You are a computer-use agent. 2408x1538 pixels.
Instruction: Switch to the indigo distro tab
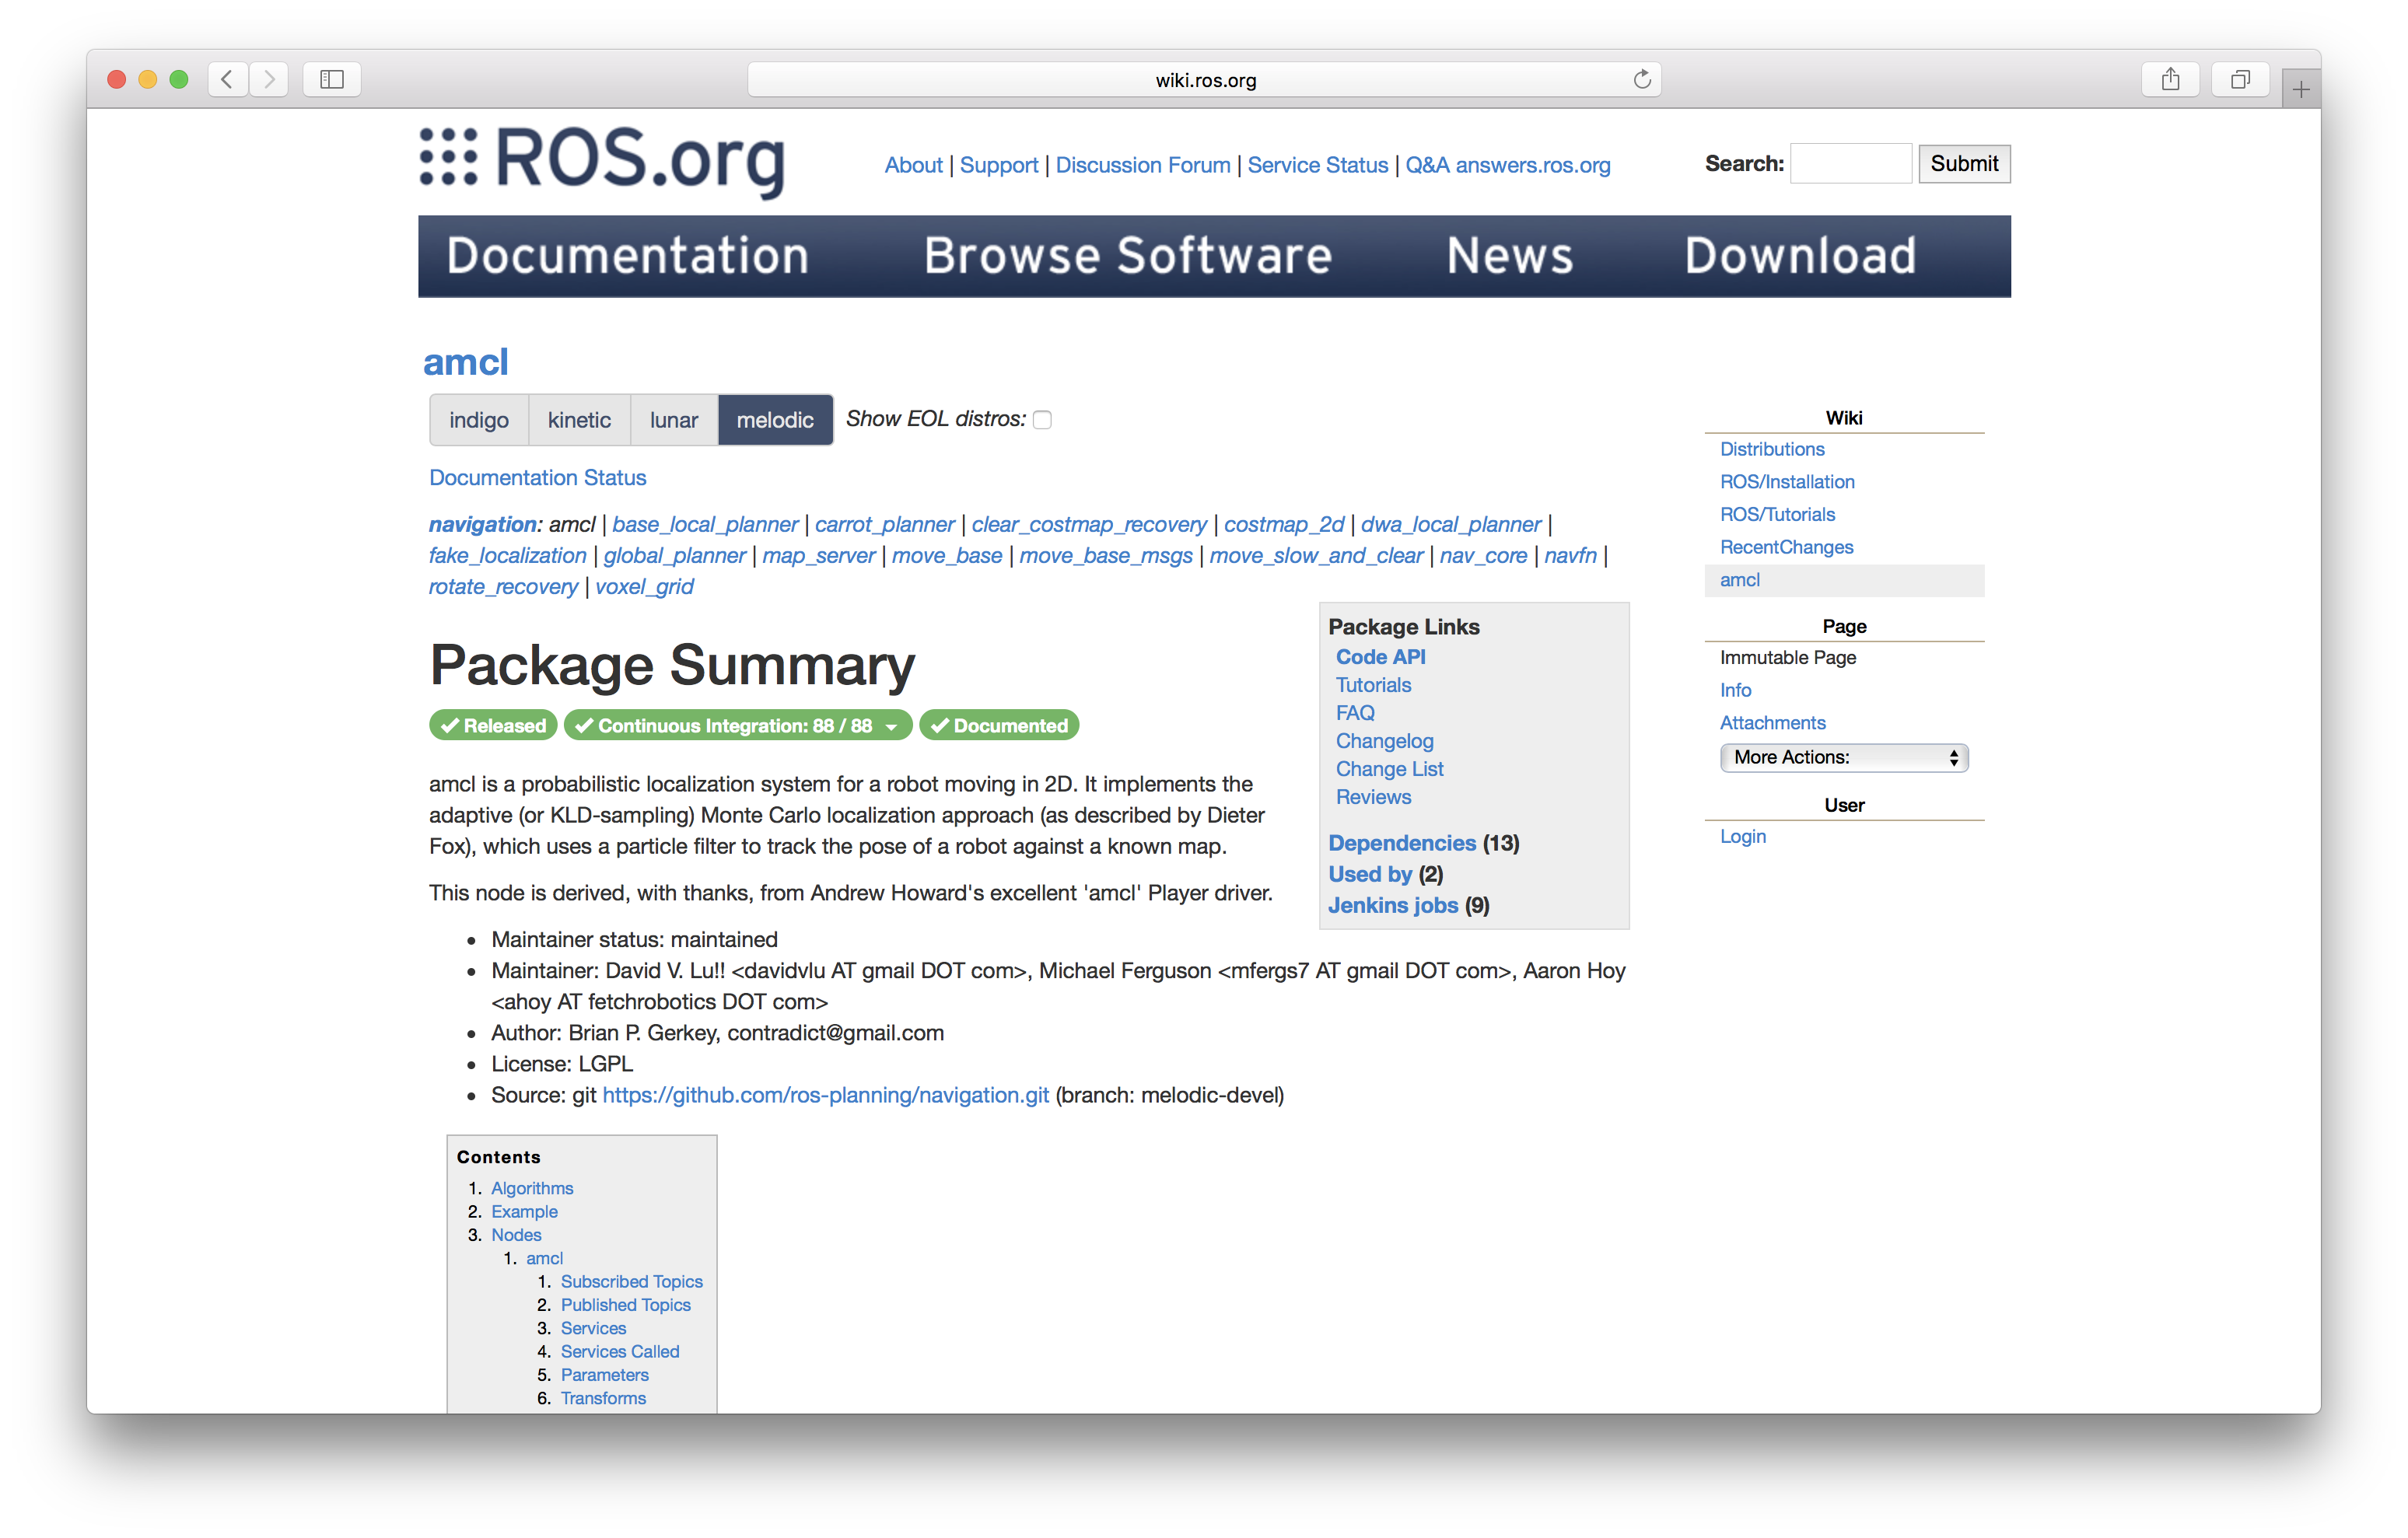pos(479,420)
